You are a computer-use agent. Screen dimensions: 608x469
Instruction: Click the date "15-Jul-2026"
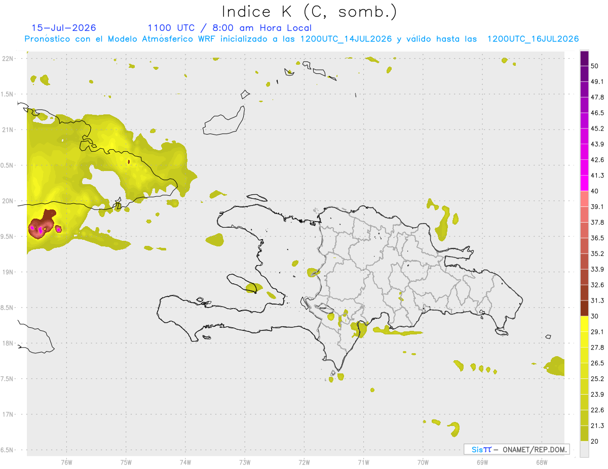coord(64,28)
